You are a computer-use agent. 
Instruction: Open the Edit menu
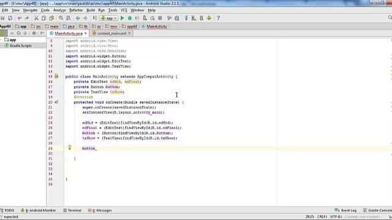tap(5, 10)
